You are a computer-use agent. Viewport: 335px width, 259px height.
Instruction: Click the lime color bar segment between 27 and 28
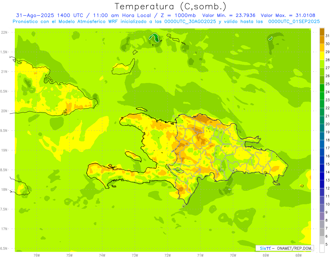click(x=322, y=64)
